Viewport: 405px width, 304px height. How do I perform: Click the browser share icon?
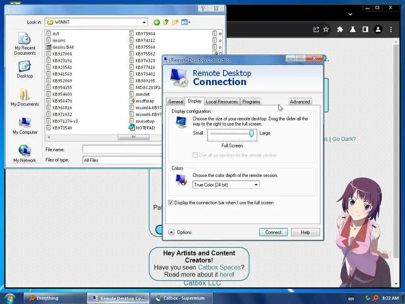316,29
